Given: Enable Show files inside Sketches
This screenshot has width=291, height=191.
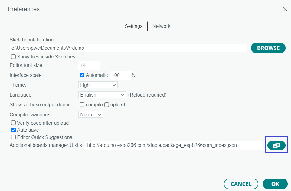Looking at the screenshot, I should pos(13,57).
